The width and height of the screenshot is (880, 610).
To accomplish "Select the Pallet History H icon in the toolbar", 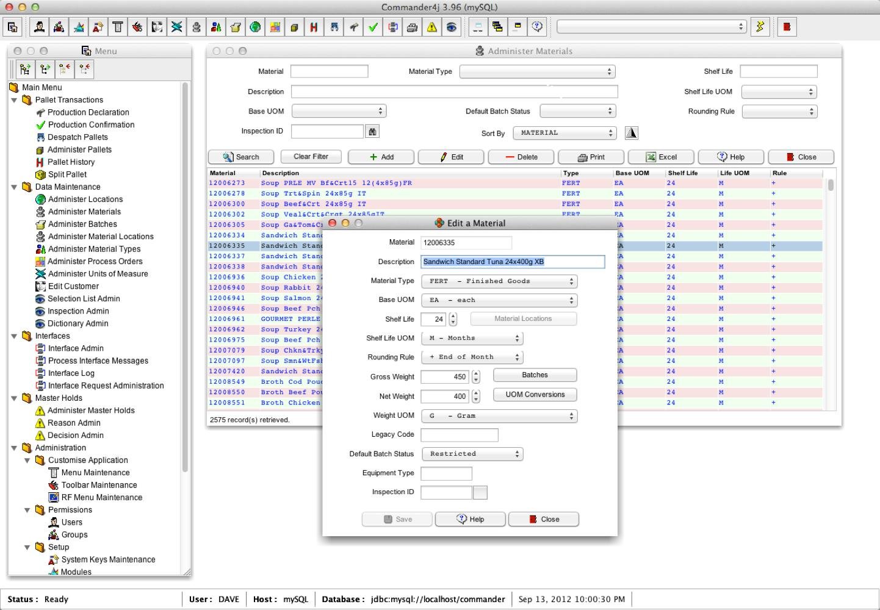I will click(314, 27).
